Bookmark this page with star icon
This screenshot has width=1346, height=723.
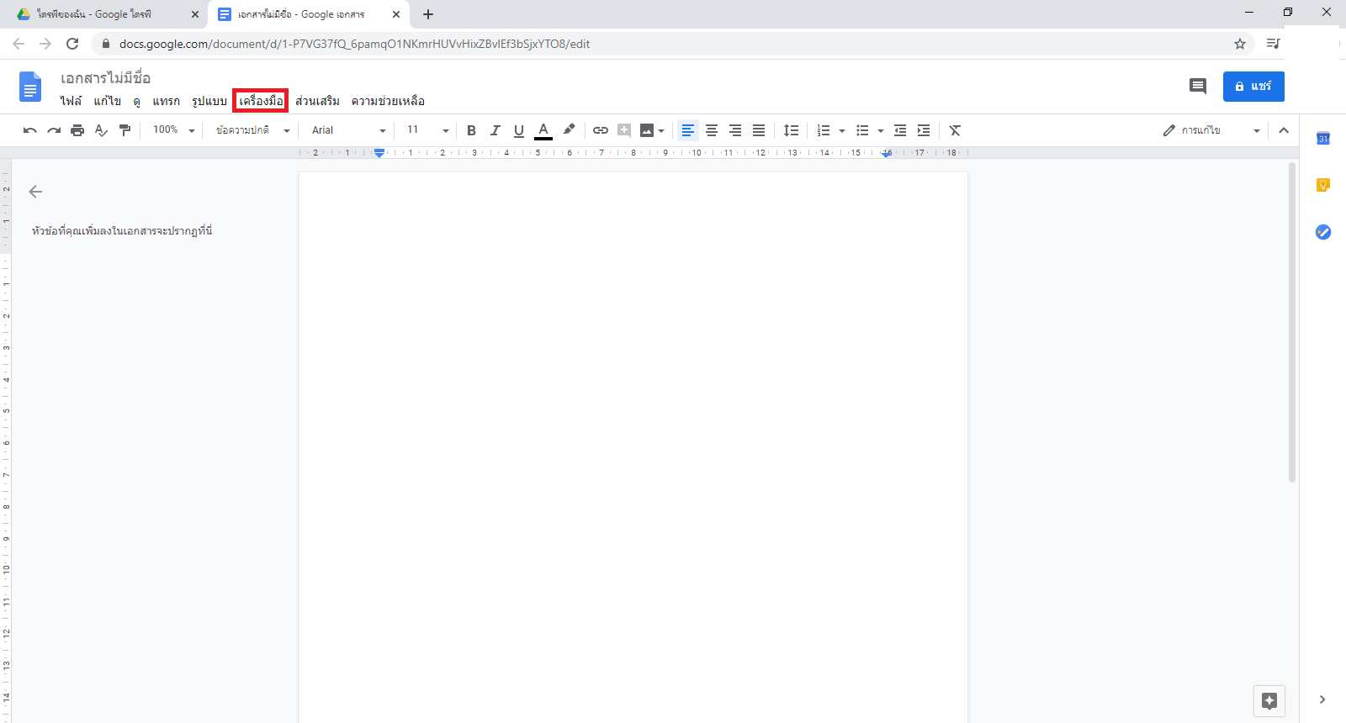tap(1240, 44)
